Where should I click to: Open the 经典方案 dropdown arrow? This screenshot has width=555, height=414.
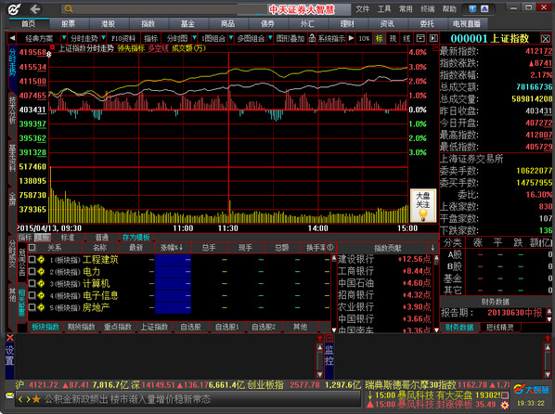[x=64, y=37]
